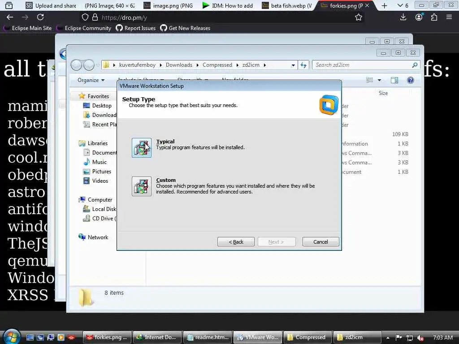459x344 pixels.
Task: Select Network in the navigation pane
Action: [93, 237]
